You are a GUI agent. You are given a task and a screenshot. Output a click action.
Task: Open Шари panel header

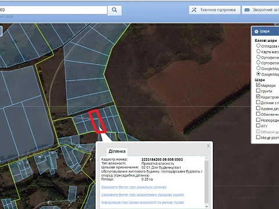tap(265, 31)
